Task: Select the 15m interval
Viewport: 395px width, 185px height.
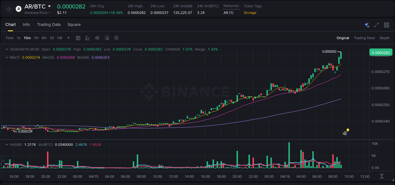Action: [27, 38]
